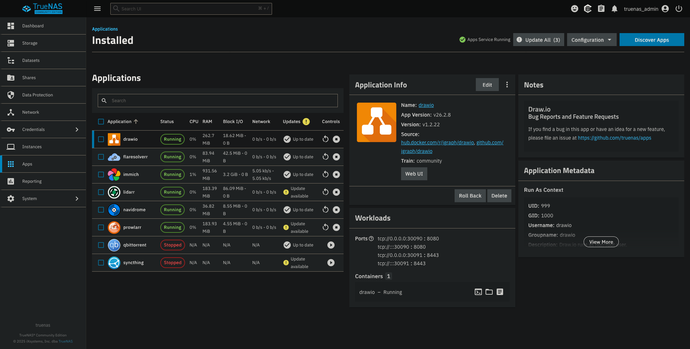Click Edit in Application Info
The image size is (690, 349).
pyautogui.click(x=487, y=85)
